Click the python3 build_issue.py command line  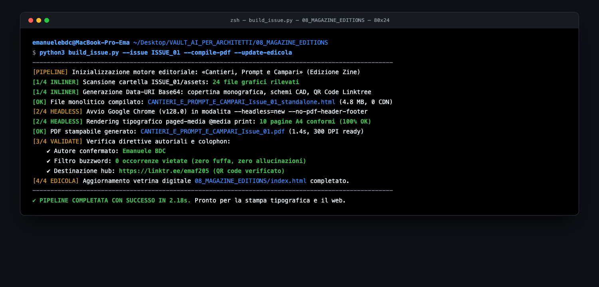166,53
